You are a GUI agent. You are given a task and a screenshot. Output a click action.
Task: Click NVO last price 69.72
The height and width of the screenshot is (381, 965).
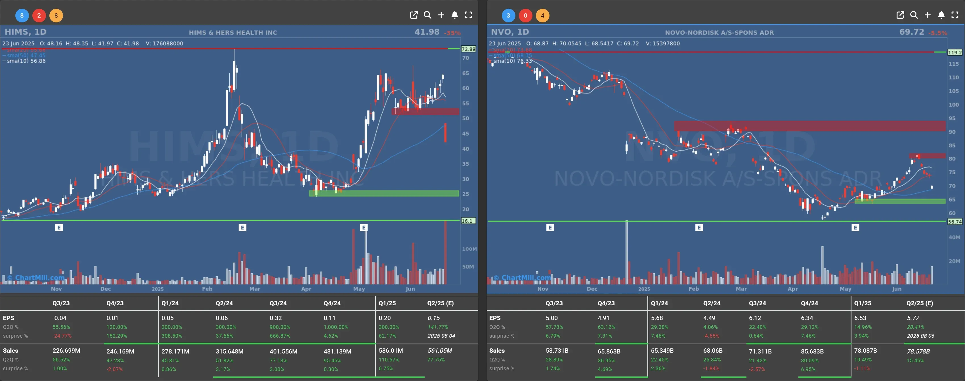click(912, 32)
